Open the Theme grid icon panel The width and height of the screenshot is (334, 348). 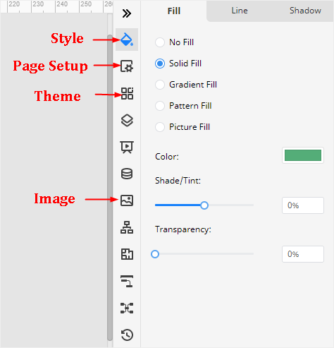coord(127,93)
